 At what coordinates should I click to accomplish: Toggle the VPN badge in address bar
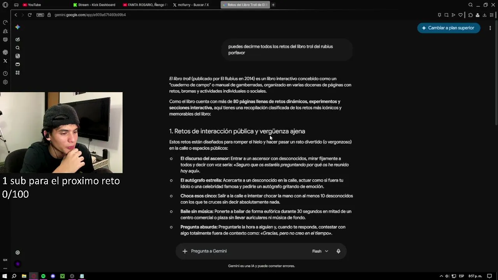[40, 15]
